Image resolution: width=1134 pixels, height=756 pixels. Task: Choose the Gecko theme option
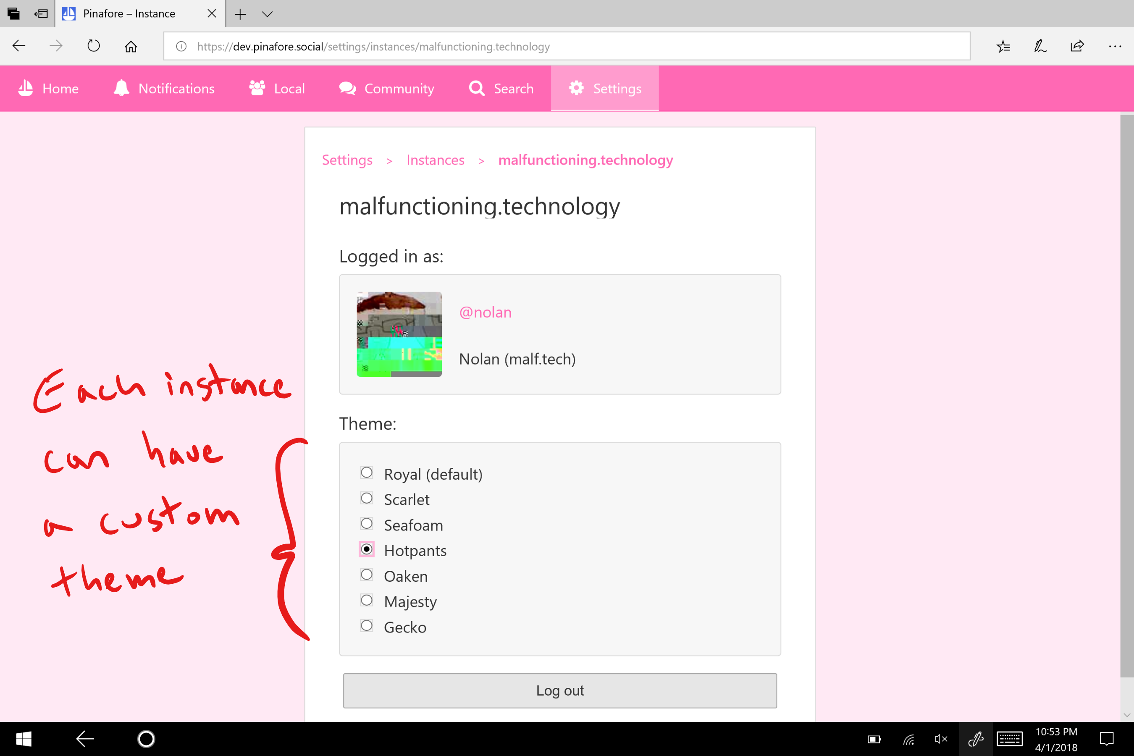pyautogui.click(x=366, y=626)
